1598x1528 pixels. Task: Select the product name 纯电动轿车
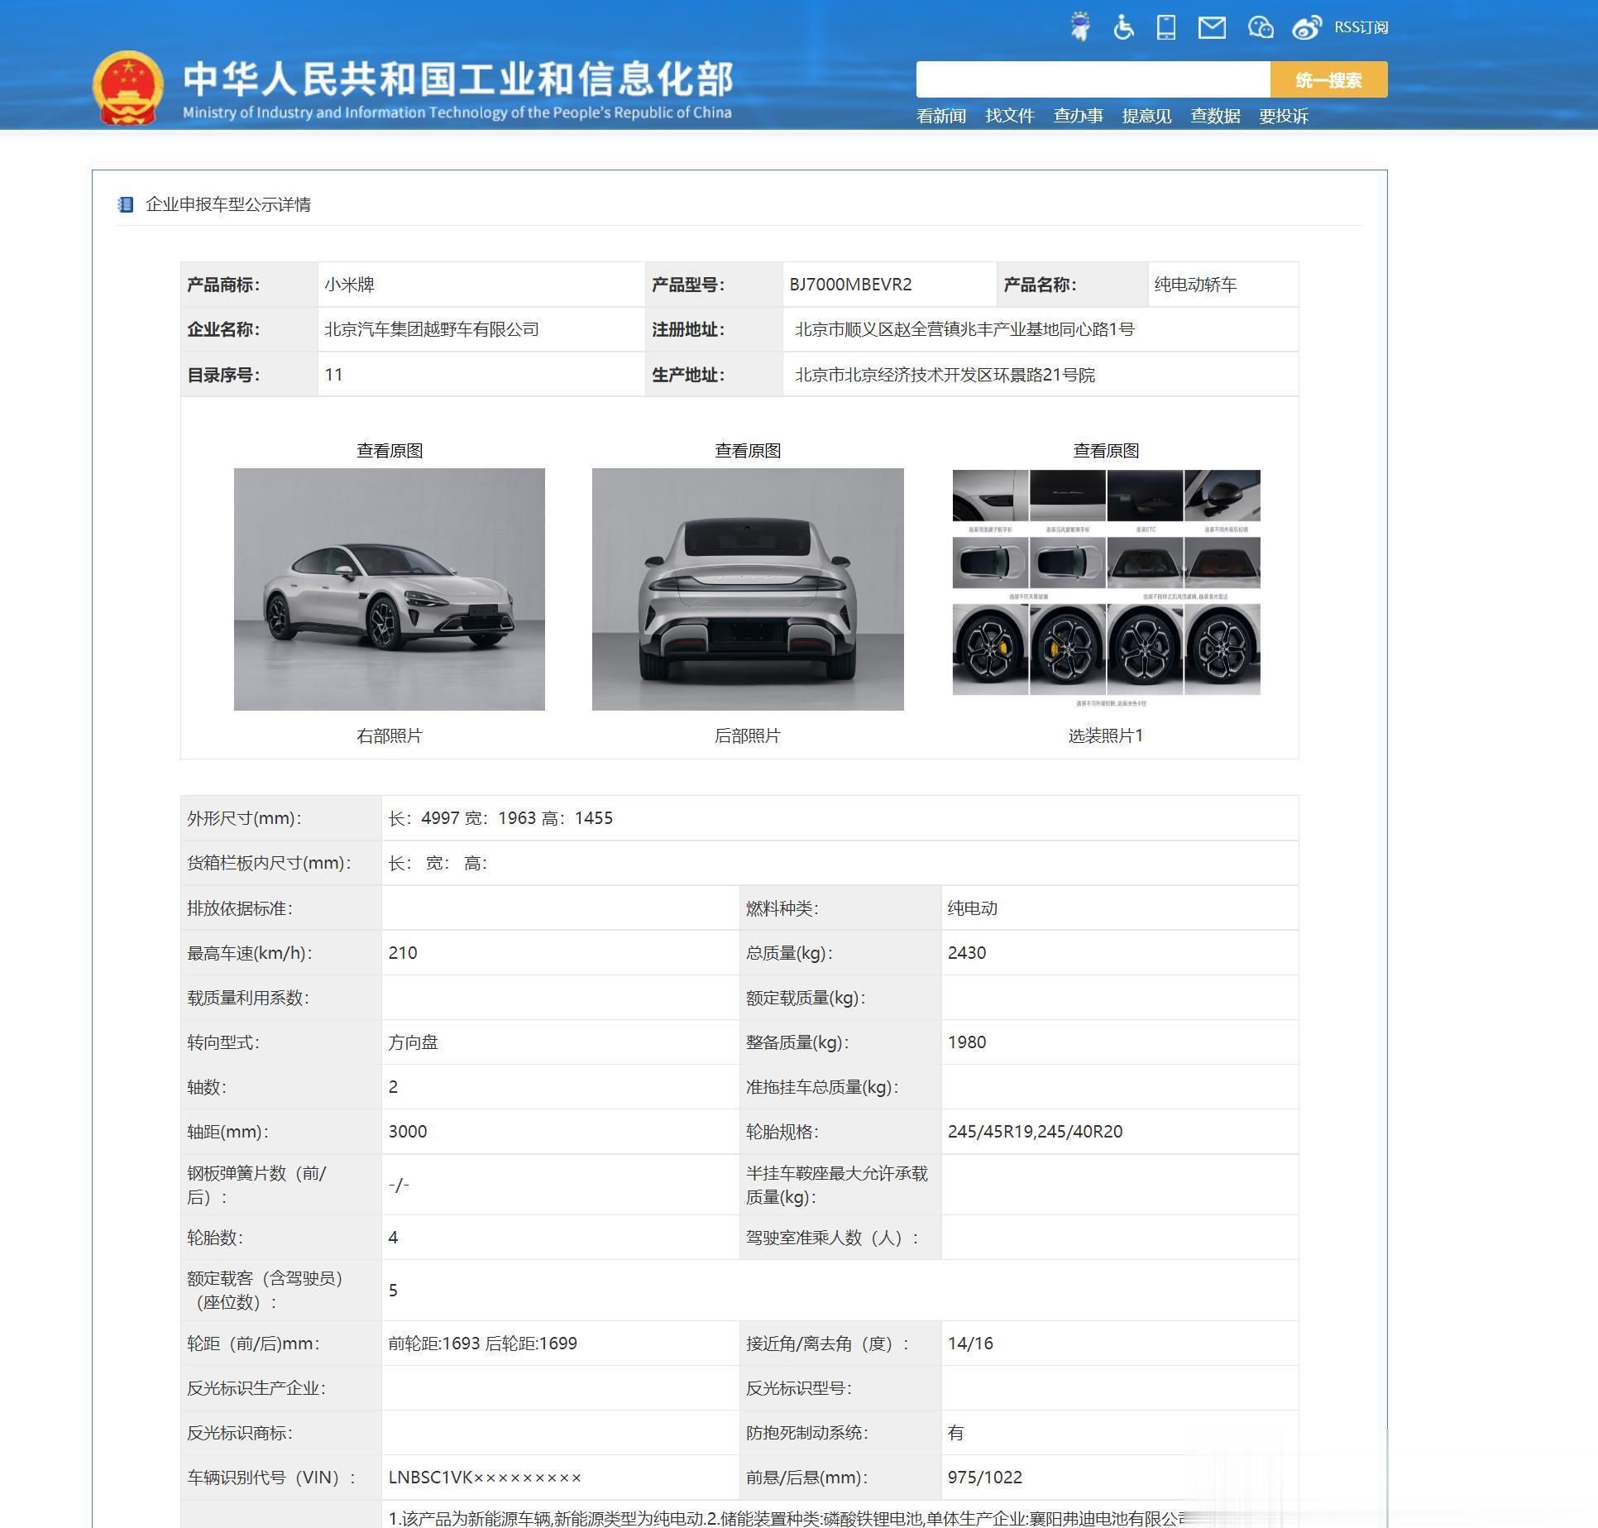(x=1195, y=285)
